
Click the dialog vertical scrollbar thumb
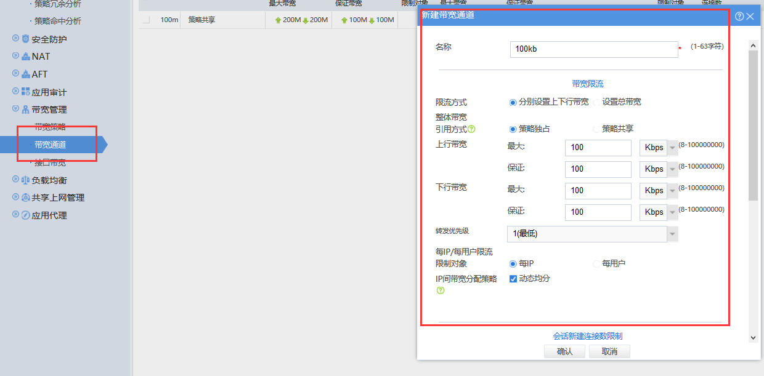point(753,126)
